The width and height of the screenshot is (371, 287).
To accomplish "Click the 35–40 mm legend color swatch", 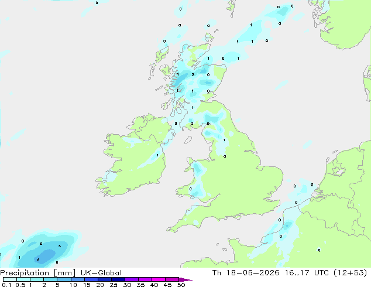I will [x=145, y=279].
